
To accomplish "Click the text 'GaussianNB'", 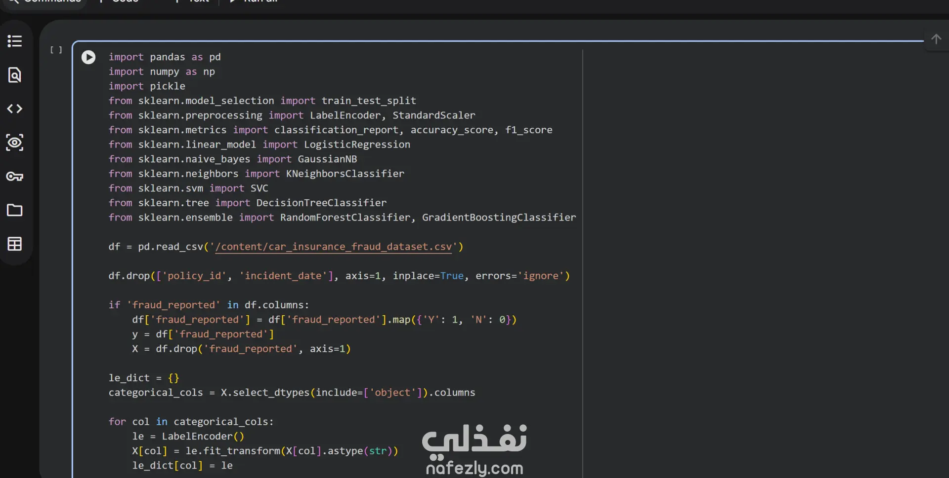I will 327,159.
